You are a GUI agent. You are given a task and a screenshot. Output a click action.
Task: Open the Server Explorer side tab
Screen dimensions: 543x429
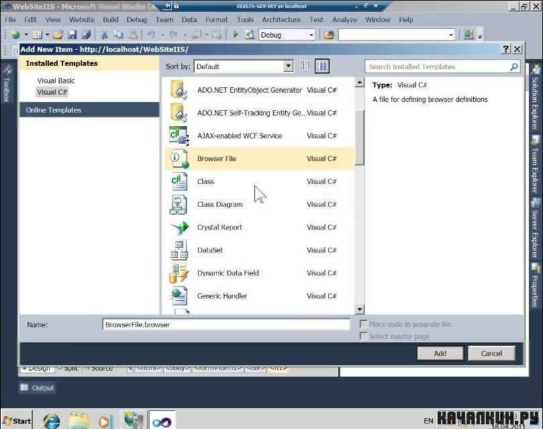tap(535, 228)
